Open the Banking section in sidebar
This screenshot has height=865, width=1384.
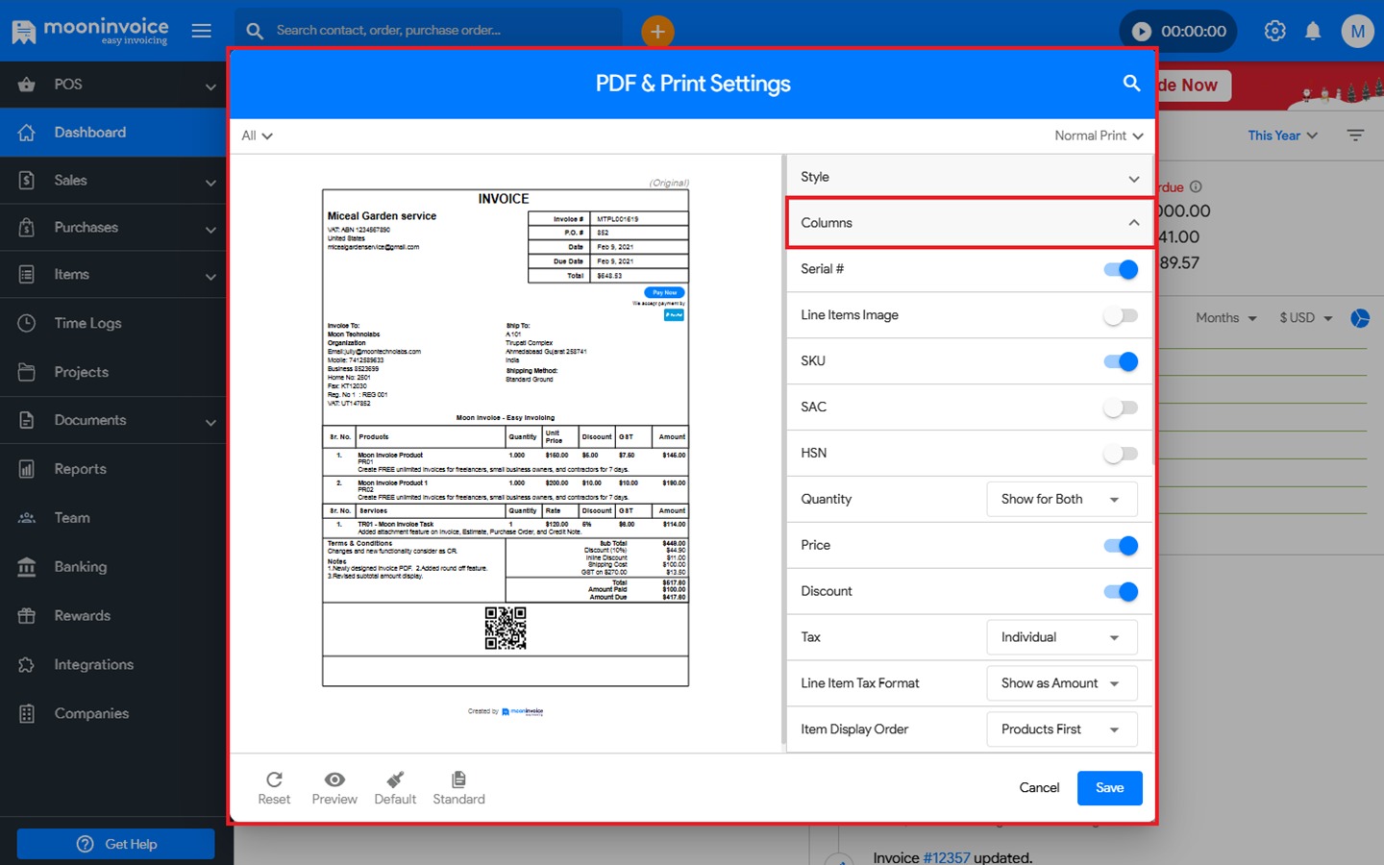(x=79, y=566)
